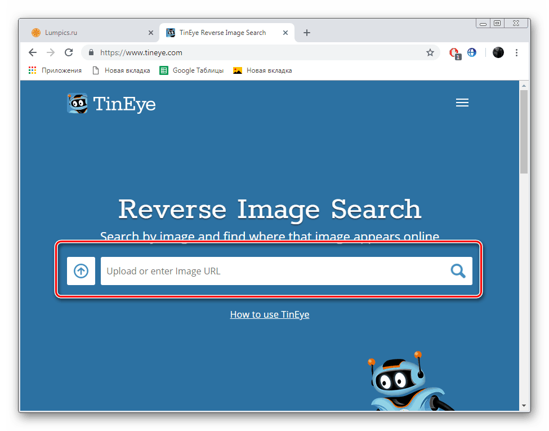The height and width of the screenshot is (431, 549).
Task: Open Chrome's three-dot menu
Action: click(516, 52)
